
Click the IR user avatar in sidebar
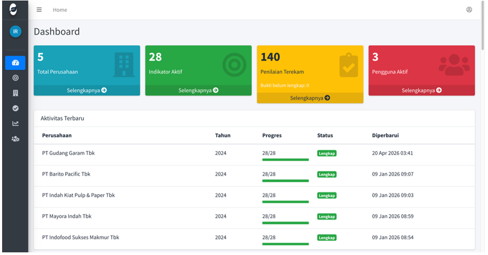[x=15, y=31]
